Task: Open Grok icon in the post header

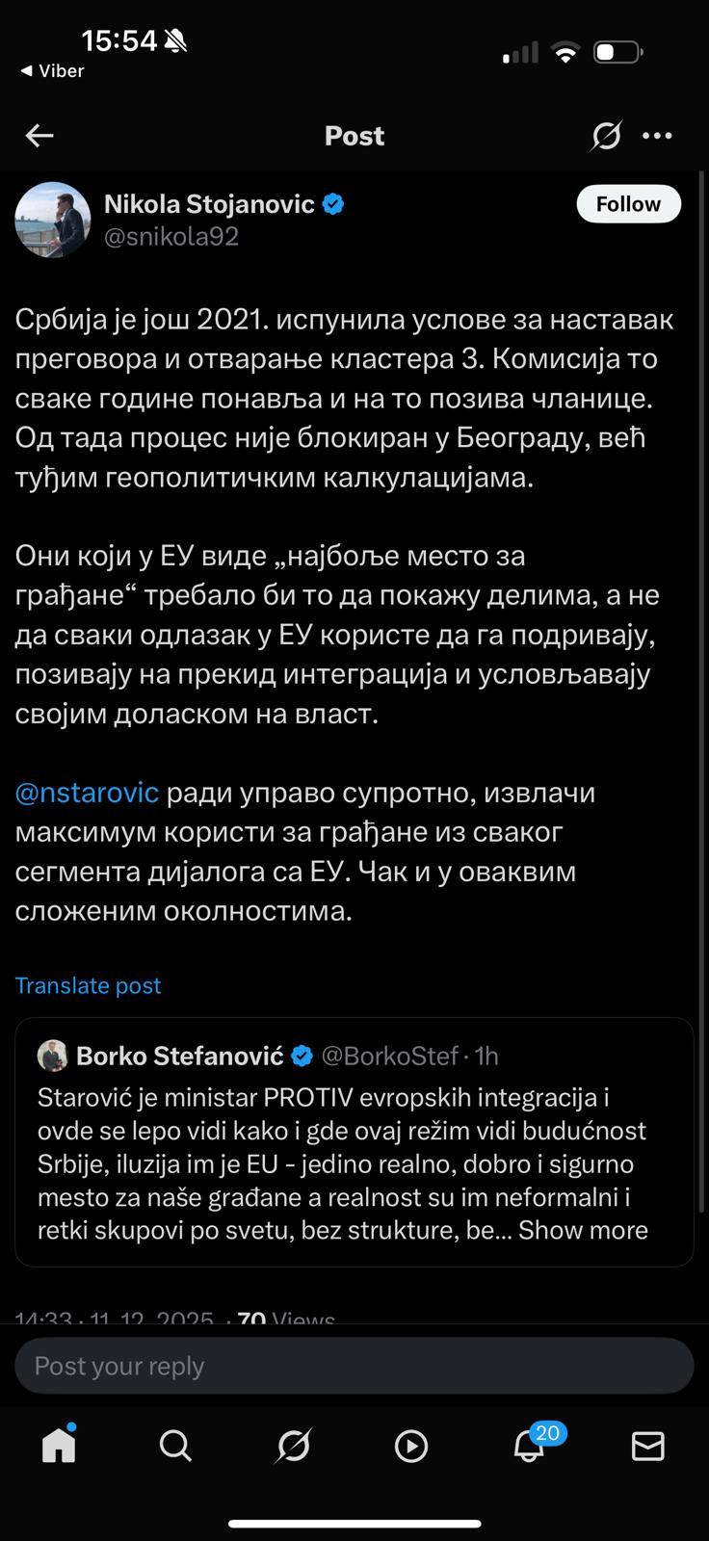Action: [x=606, y=136]
